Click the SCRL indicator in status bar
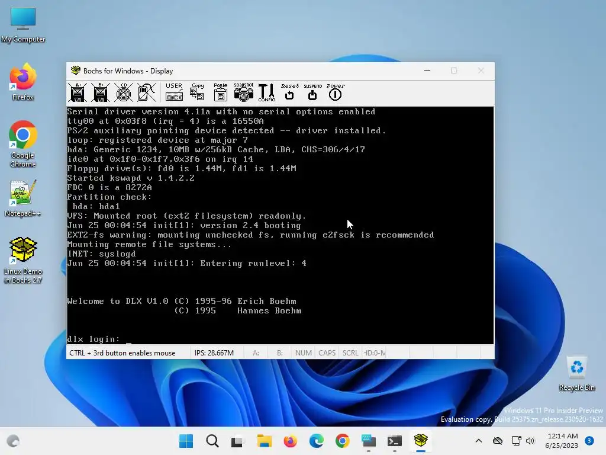 350,353
